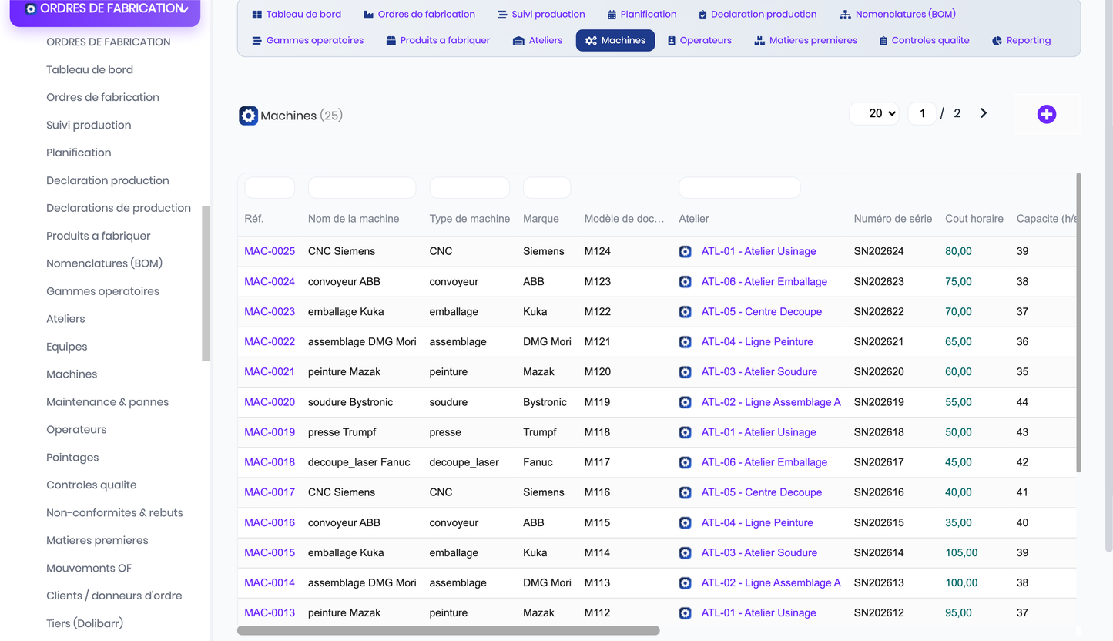Click serial number SN202619
This screenshot has height=641, width=1113.
click(x=879, y=402)
